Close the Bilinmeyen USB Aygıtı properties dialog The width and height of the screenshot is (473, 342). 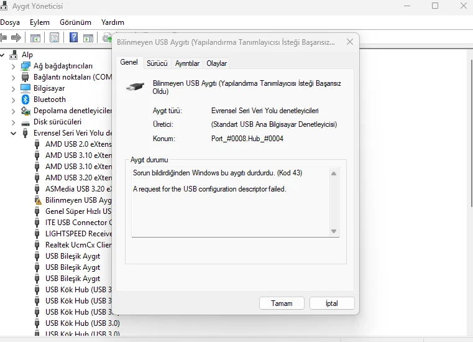(x=350, y=42)
